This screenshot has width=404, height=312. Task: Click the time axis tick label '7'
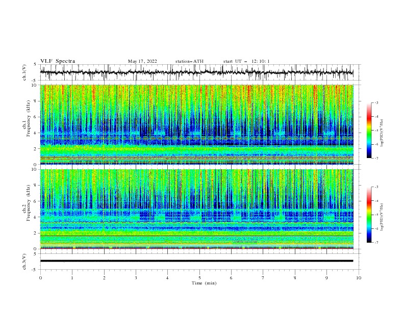[x=263, y=278]
